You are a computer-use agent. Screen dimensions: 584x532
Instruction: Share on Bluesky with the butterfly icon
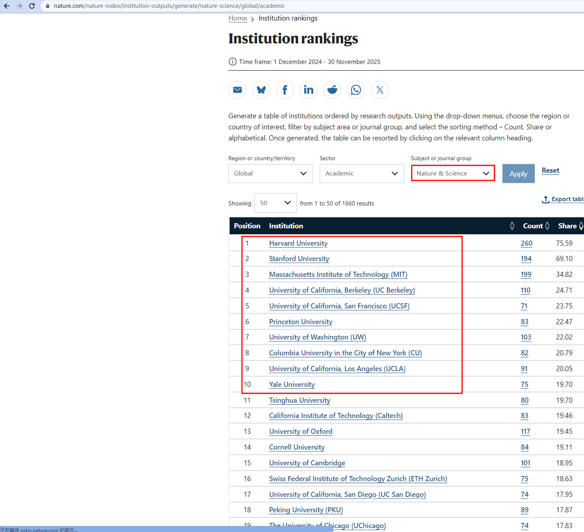tap(261, 90)
